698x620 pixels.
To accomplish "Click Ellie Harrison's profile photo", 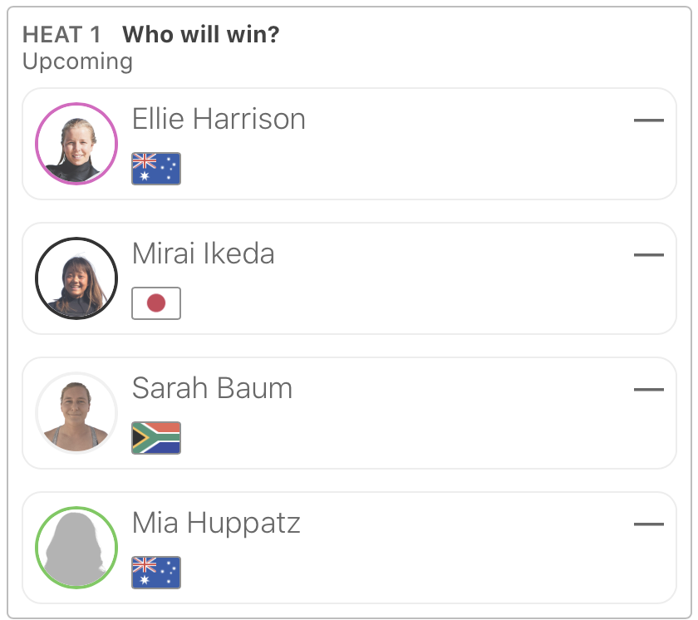I will click(76, 144).
